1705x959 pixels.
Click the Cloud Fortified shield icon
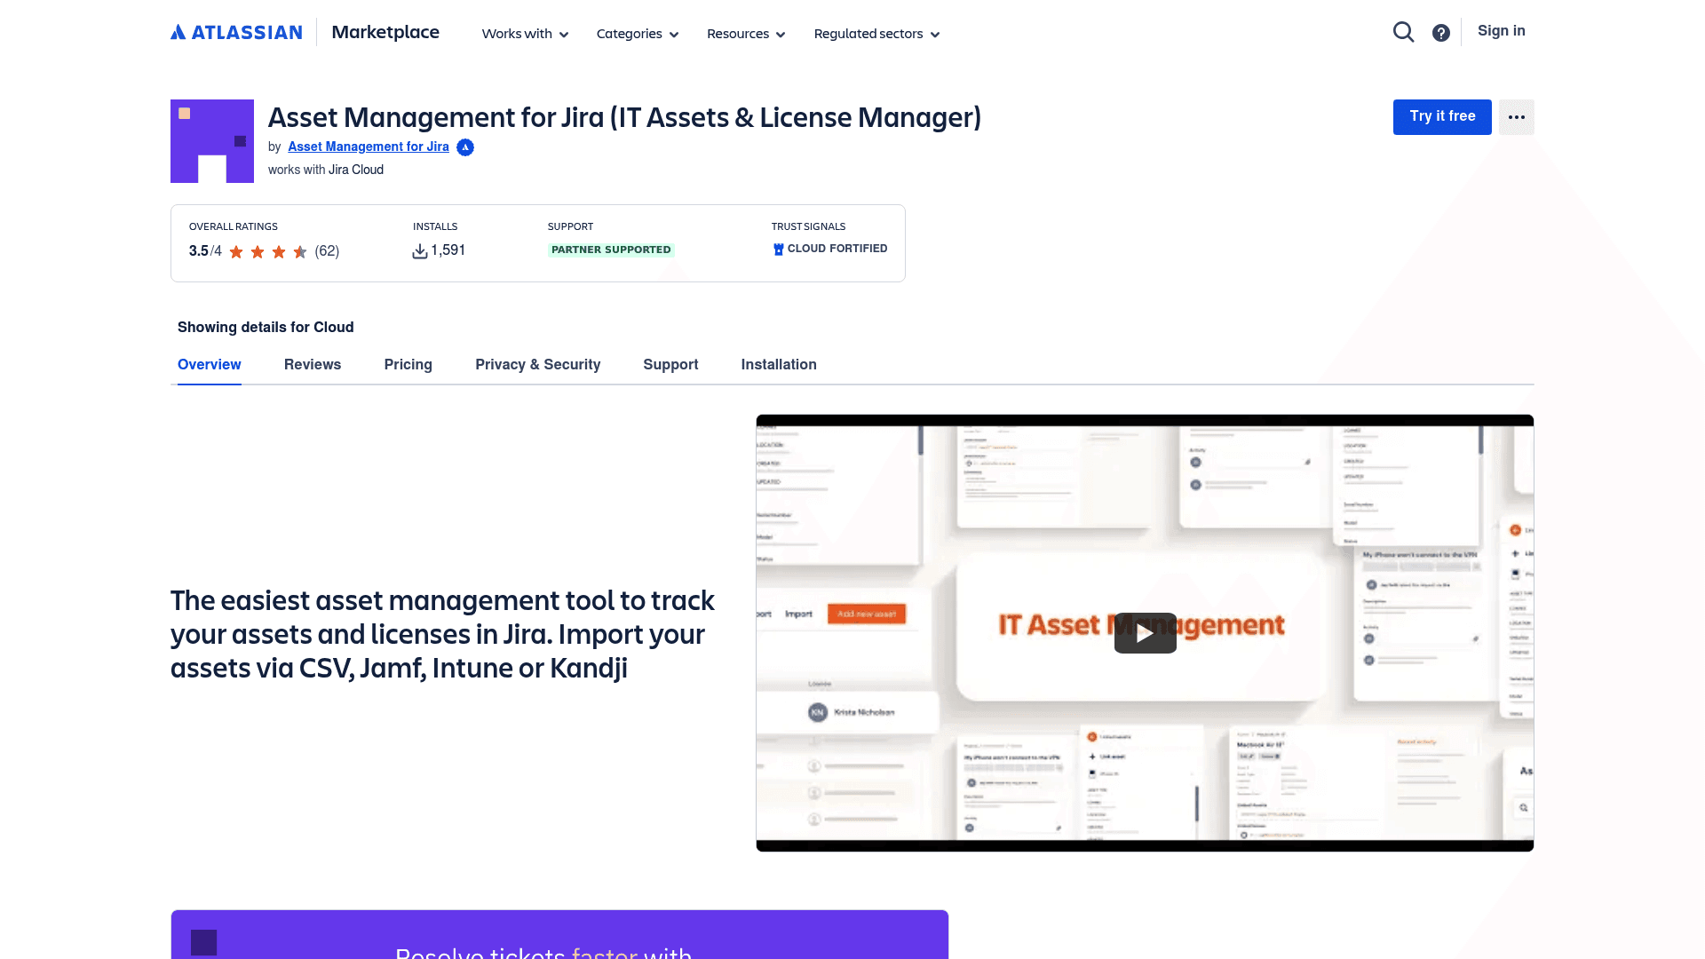tap(778, 249)
